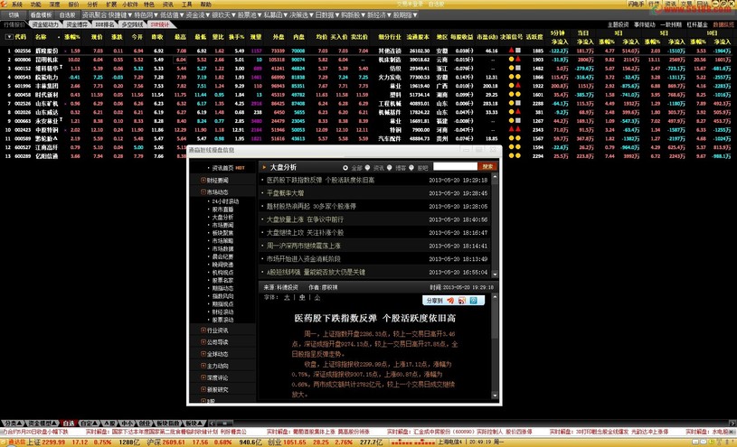Click the 分享到 share button
Image resolution: width=737 pixels, height=447 pixels.
point(434,301)
